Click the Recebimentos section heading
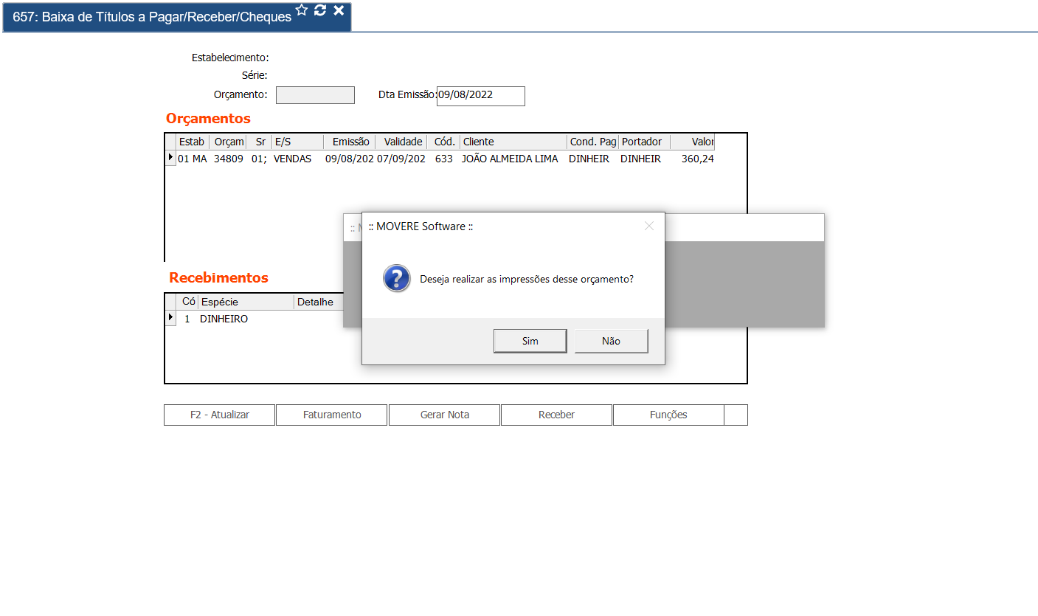 pyautogui.click(x=219, y=277)
